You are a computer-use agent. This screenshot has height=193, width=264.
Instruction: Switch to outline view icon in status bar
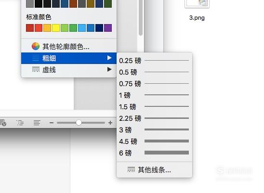click(x=20, y=123)
